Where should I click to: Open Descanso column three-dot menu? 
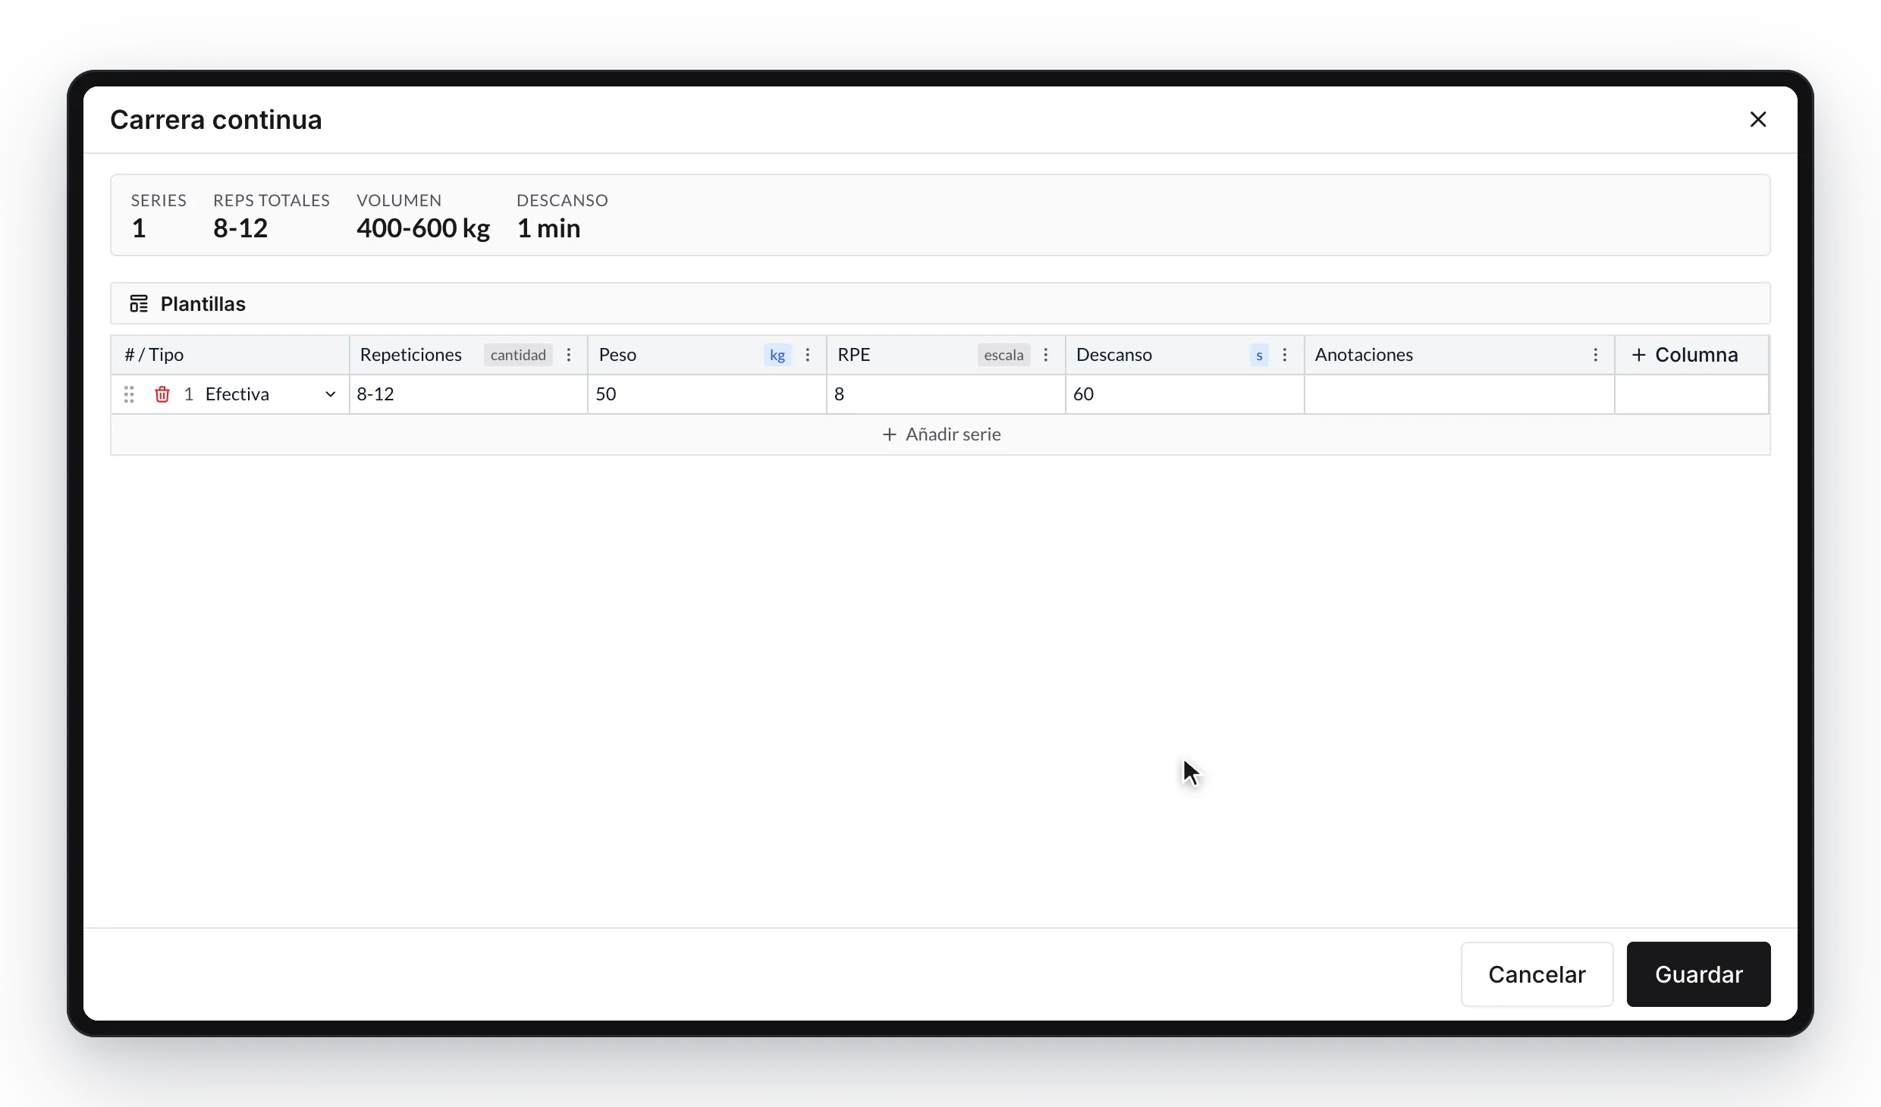point(1285,355)
